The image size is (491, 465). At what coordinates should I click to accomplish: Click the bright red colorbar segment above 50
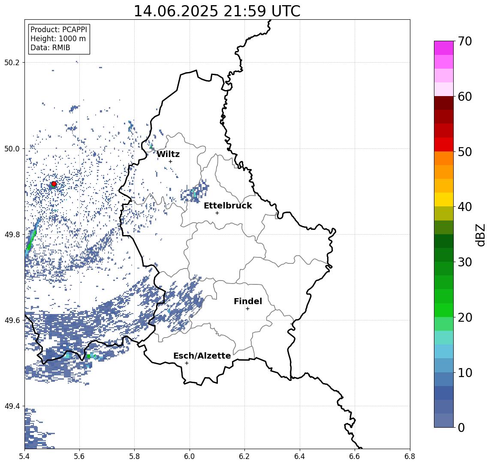coord(444,145)
